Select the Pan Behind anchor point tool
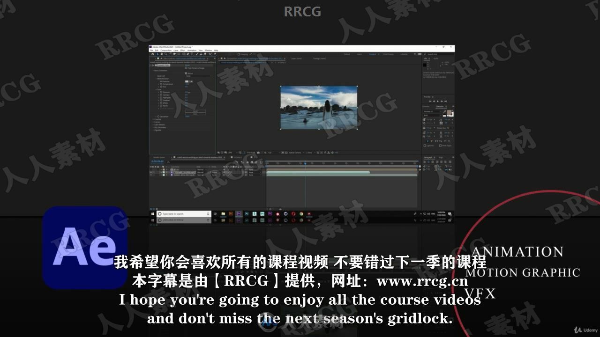 179,54
